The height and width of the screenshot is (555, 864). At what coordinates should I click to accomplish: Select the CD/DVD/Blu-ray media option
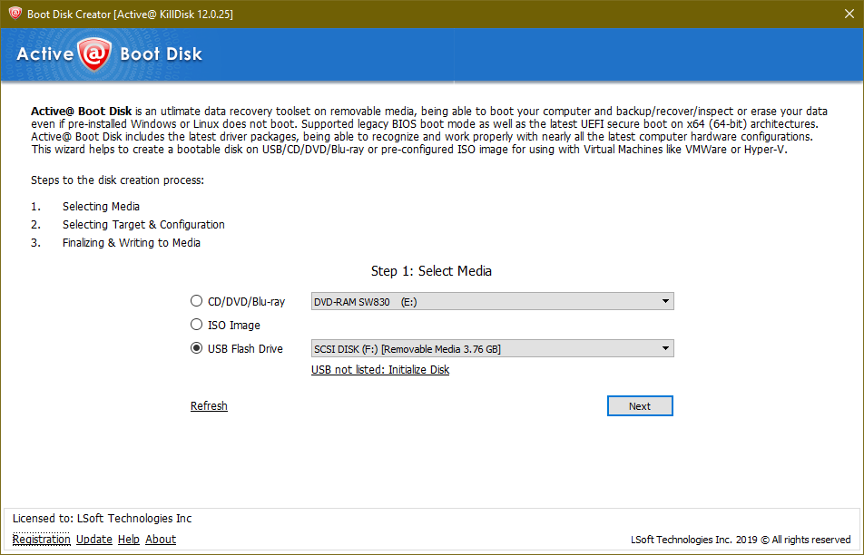[x=196, y=299]
